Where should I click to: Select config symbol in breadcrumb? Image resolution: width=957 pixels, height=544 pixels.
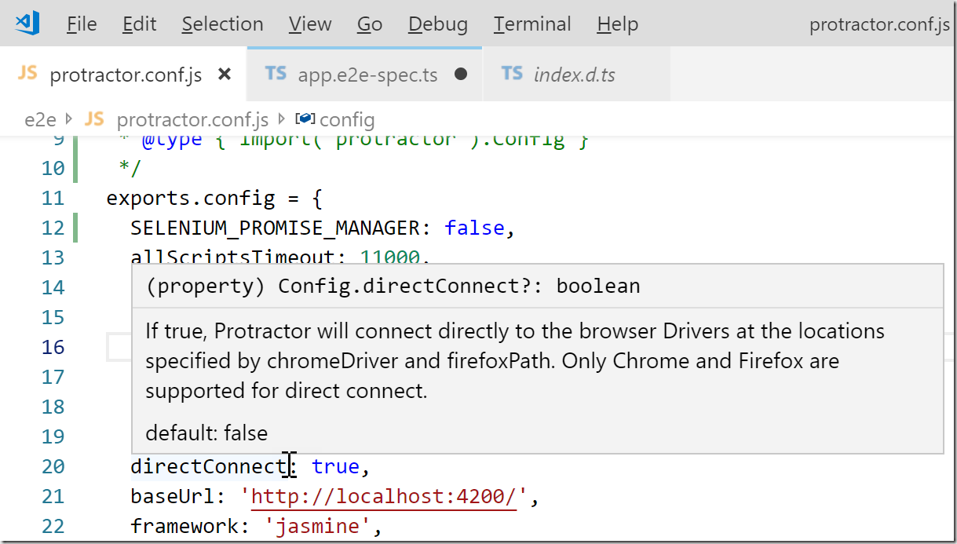point(347,120)
